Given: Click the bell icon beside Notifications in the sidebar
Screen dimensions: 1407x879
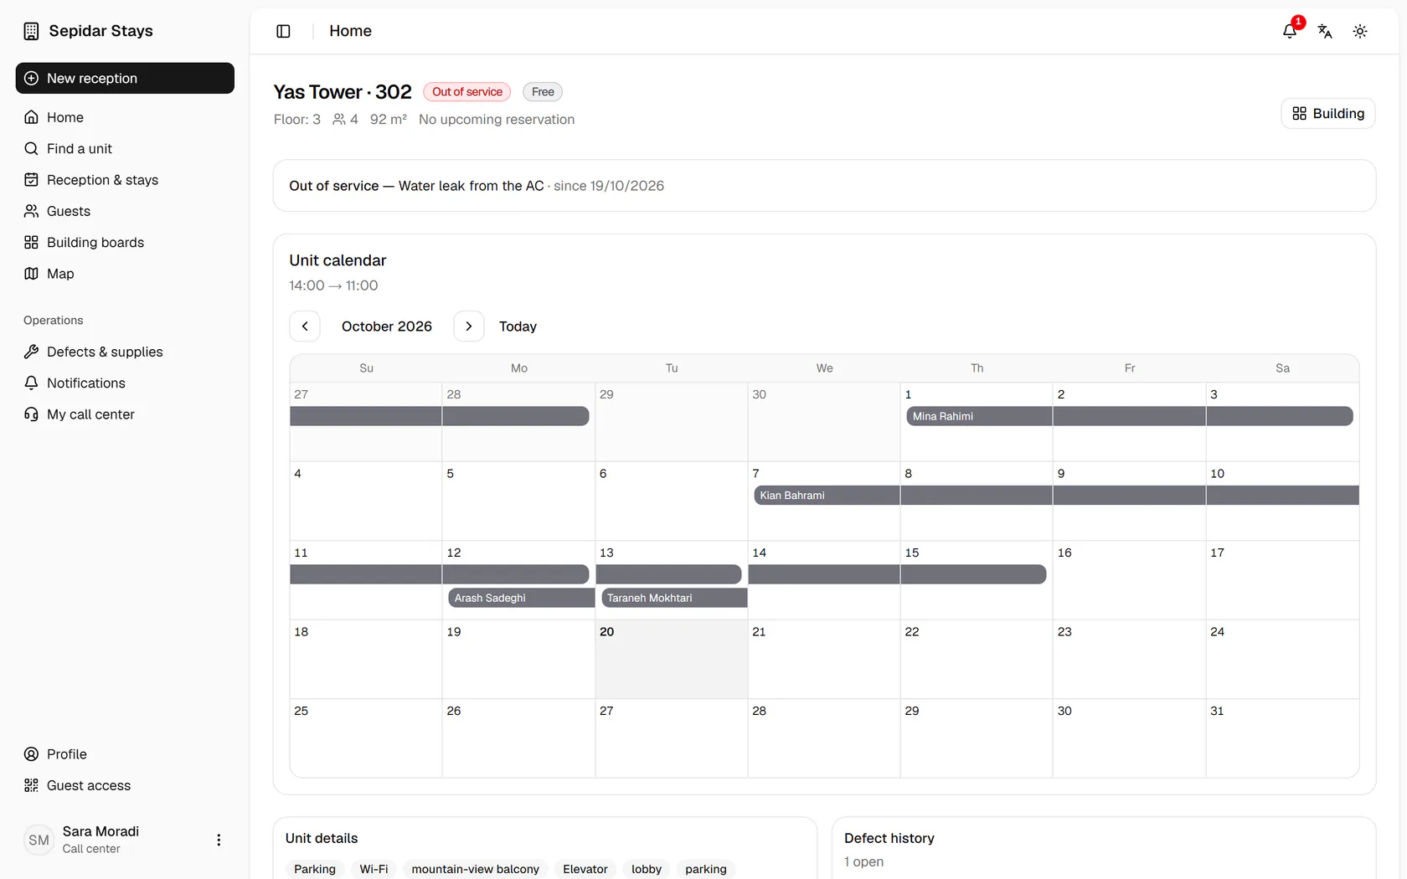Looking at the screenshot, I should [31, 383].
